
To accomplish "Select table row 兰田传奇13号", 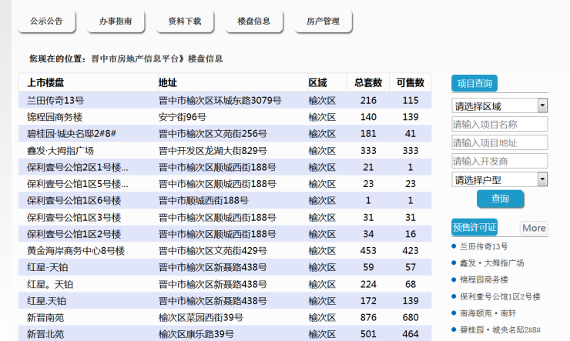I will pos(225,100).
